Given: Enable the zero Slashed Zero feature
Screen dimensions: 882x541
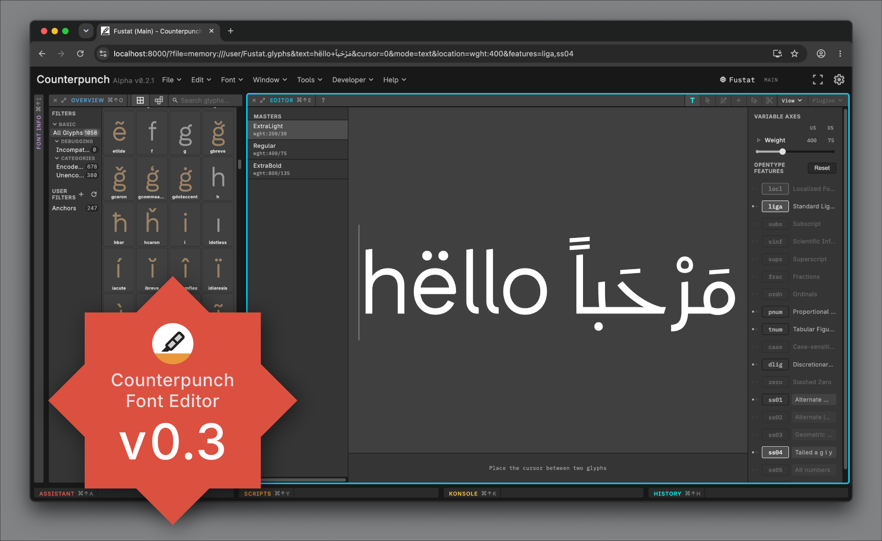Looking at the screenshot, I should [x=775, y=382].
